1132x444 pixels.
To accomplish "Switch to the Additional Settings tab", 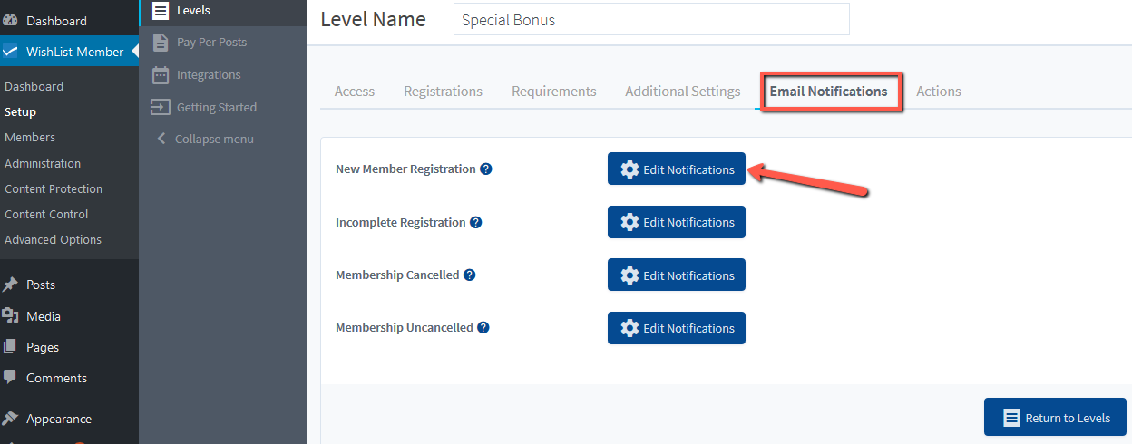I will click(683, 91).
